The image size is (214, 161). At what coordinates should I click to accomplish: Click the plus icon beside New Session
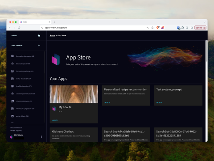click(x=39, y=45)
